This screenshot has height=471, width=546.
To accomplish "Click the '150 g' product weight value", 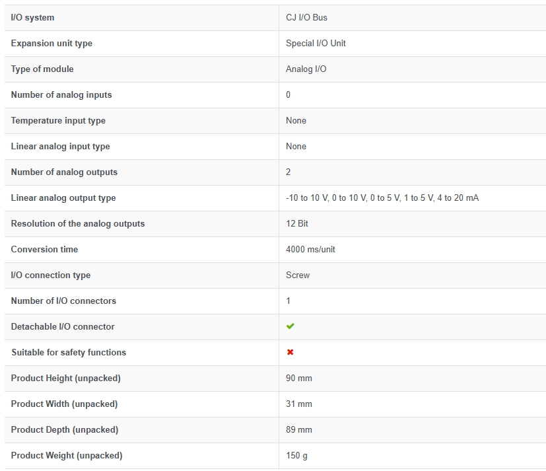I will pyautogui.click(x=296, y=456).
